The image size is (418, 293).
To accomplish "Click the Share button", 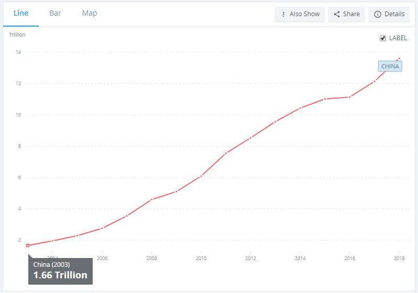I will (347, 14).
